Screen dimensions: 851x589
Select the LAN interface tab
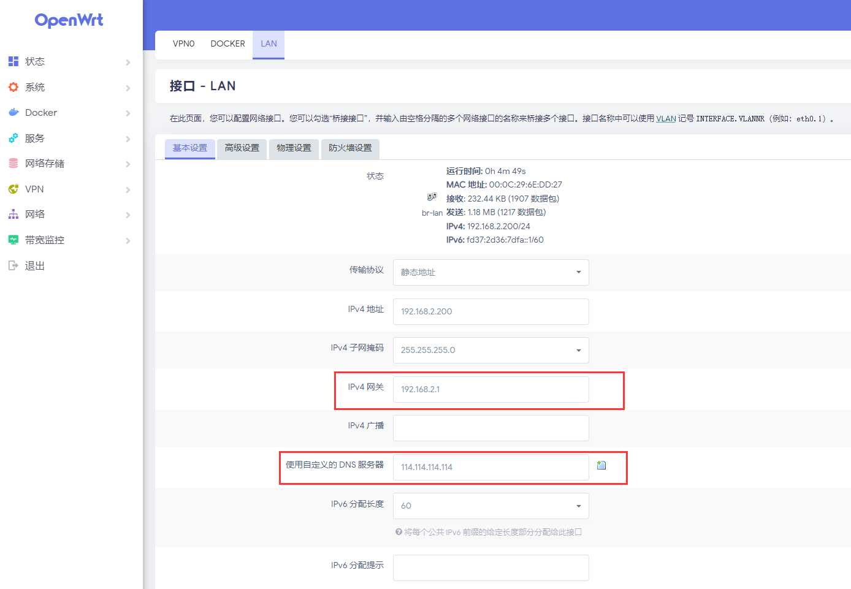[x=269, y=44]
